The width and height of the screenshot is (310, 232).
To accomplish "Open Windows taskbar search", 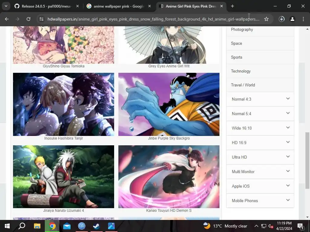I will 22,226.
